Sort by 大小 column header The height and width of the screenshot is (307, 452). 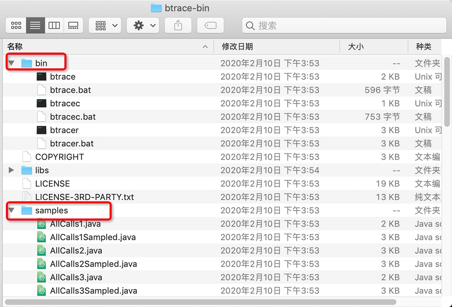pyautogui.click(x=355, y=47)
